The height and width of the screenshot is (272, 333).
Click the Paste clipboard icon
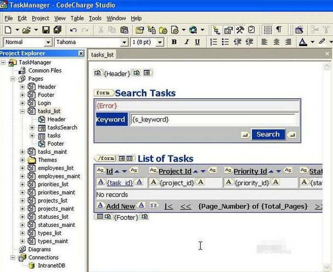[125, 30]
